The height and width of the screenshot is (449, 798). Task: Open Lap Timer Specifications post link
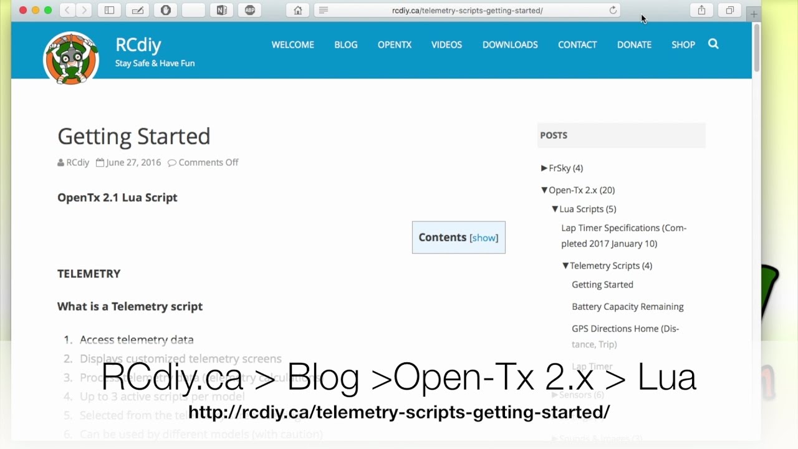click(x=623, y=236)
